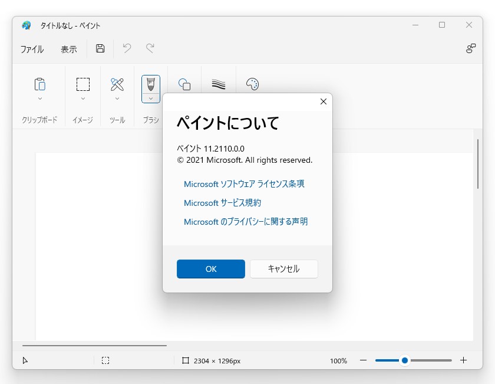Open the ツール icon group
Screen dimensions: 495x384
click(x=117, y=83)
